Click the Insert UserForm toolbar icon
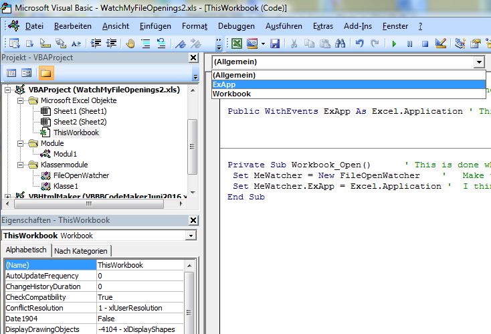The width and height of the screenshot is (491, 334). coord(252,44)
